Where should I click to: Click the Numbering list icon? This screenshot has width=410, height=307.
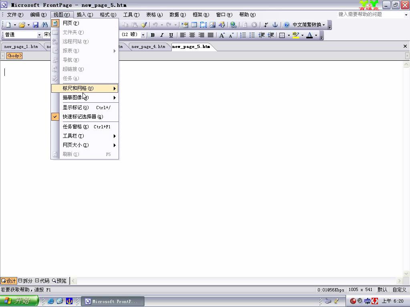243,35
